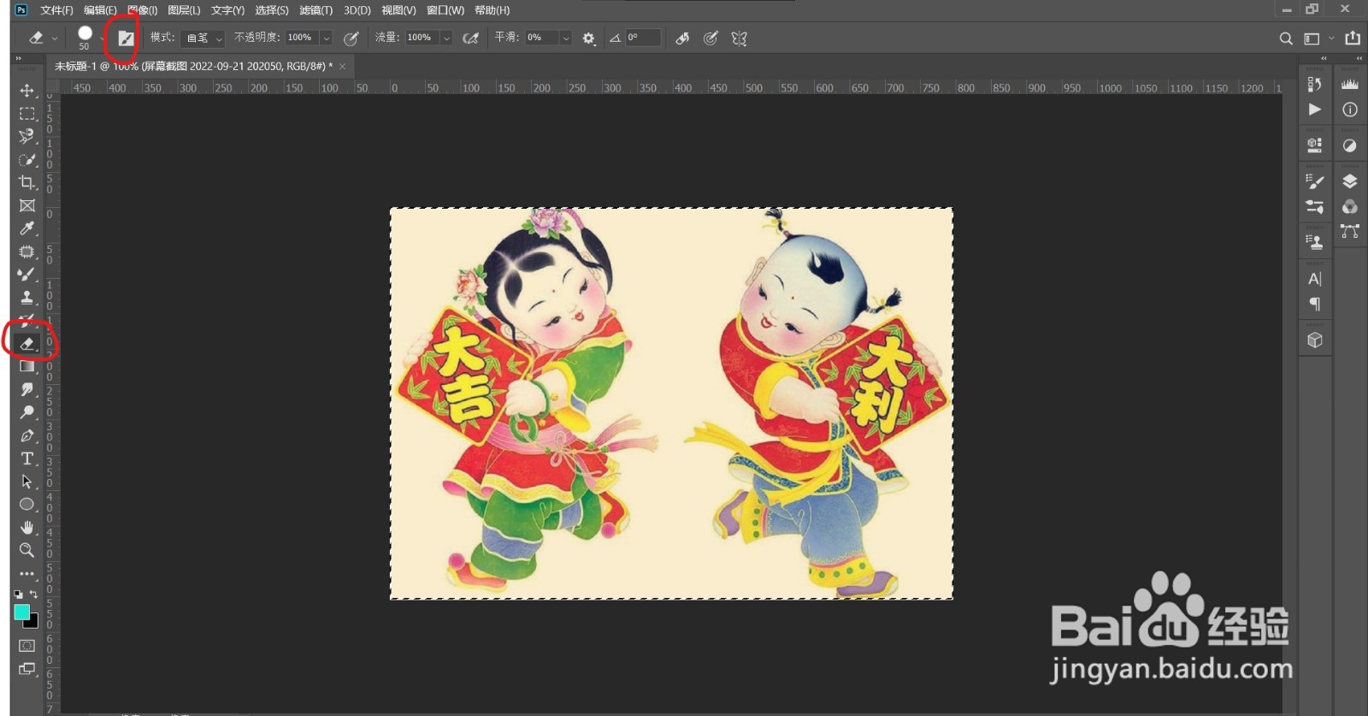Expand the left dock panel column
This screenshot has width=1368, height=716.
pos(1324,58)
